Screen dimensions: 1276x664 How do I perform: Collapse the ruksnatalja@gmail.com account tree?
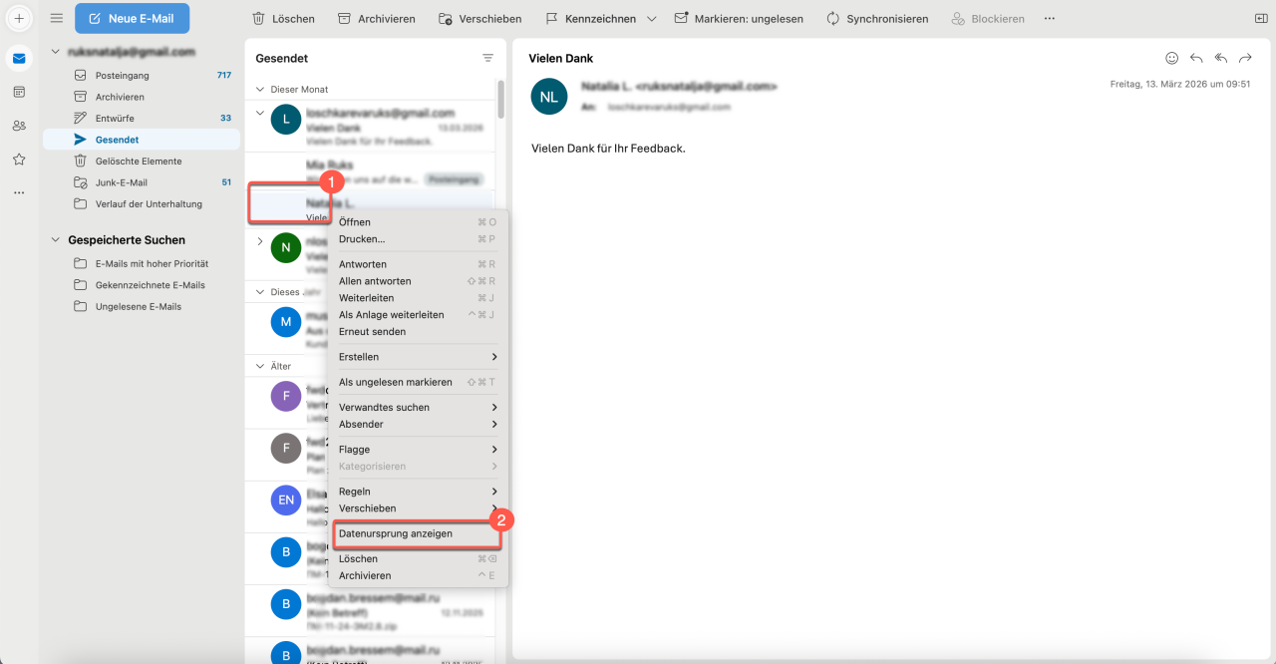pyautogui.click(x=54, y=51)
